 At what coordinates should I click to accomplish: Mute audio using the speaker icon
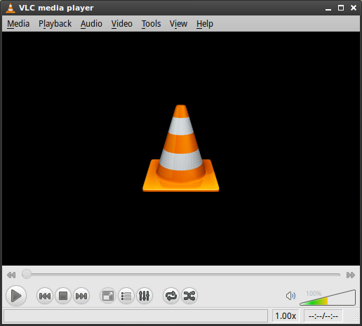(290, 296)
